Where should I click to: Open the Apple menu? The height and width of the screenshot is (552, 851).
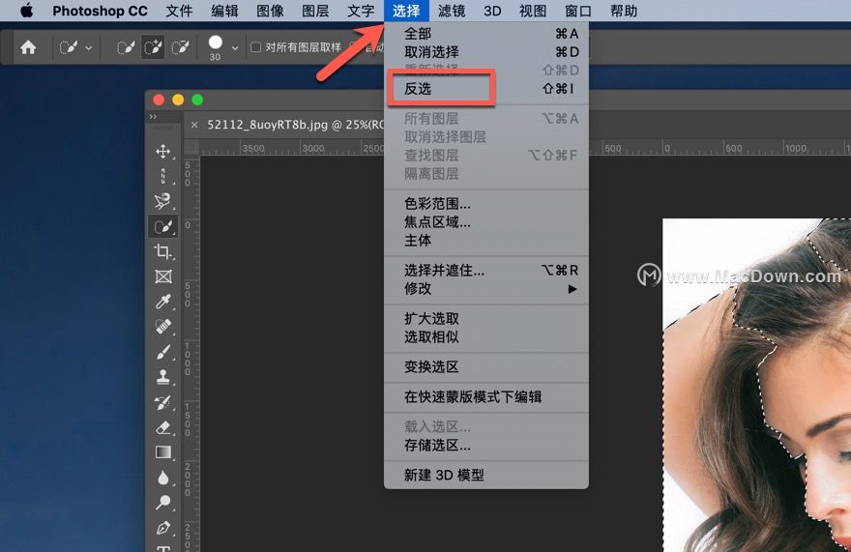26,12
